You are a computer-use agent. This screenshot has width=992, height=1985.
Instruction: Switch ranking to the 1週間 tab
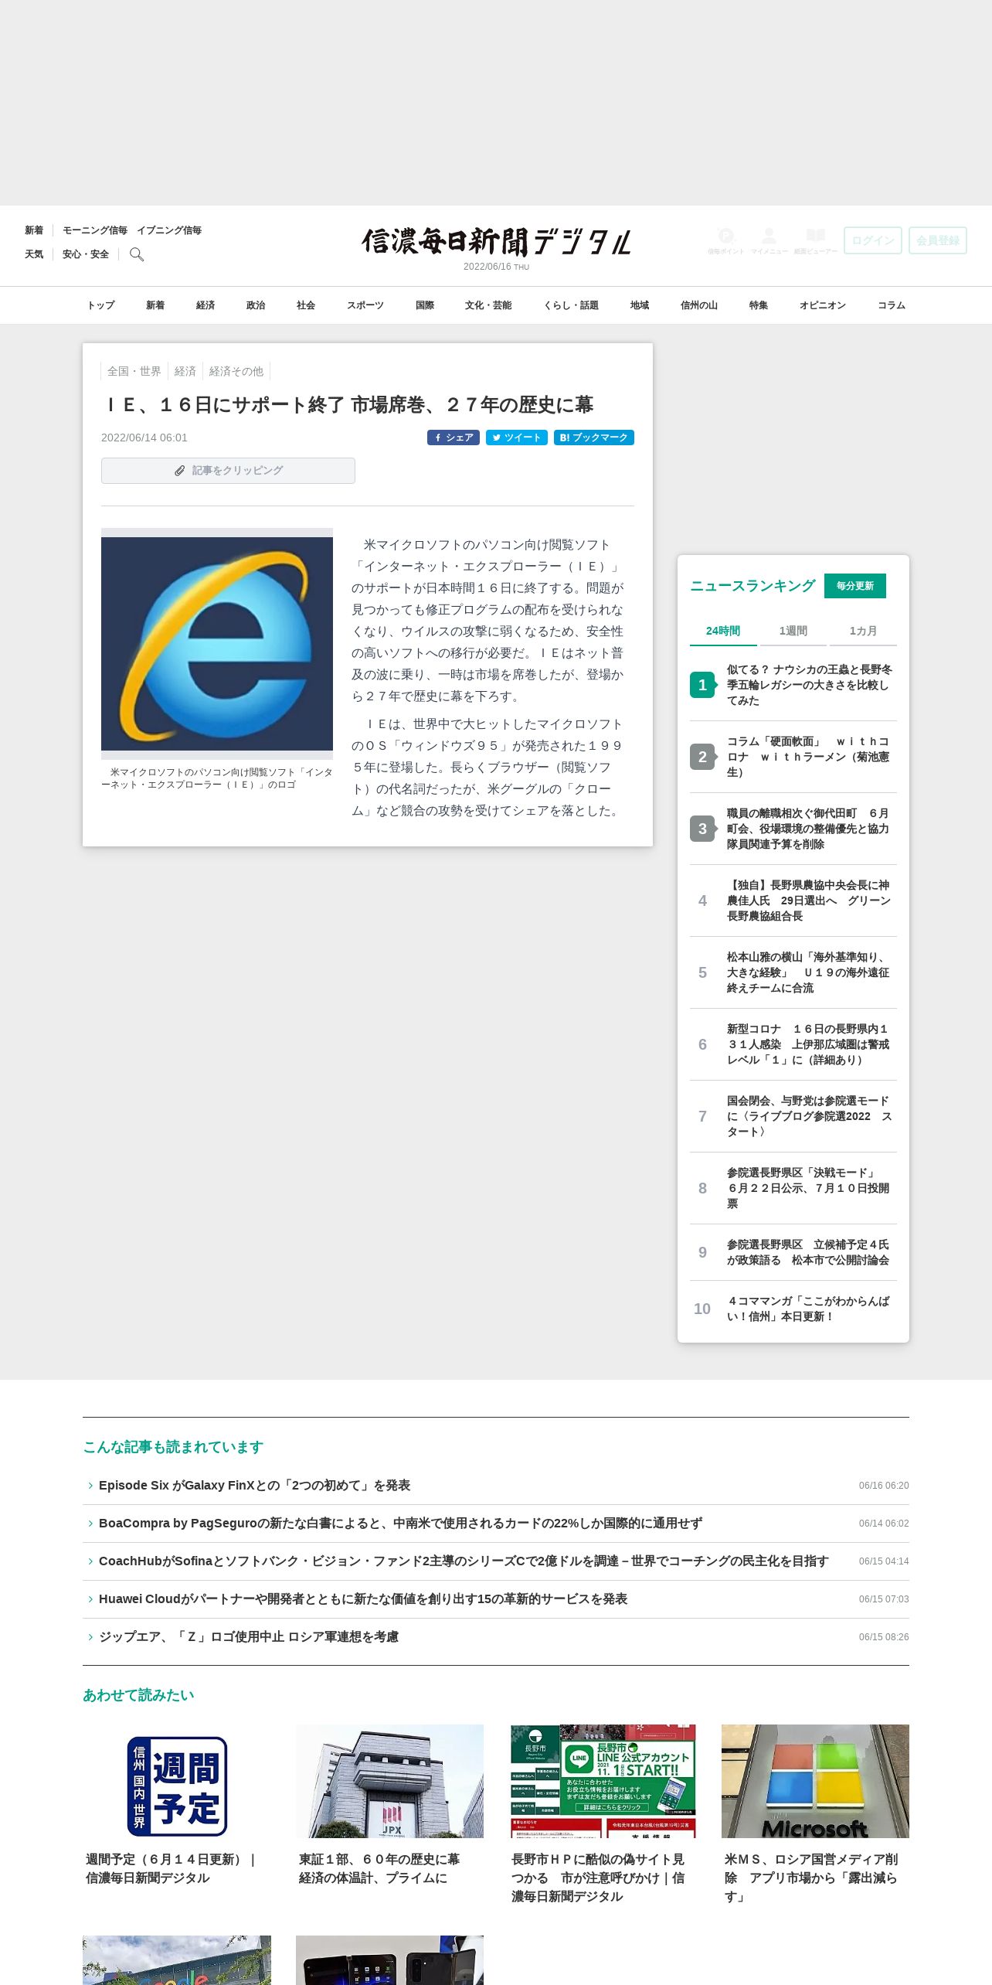pyautogui.click(x=793, y=631)
